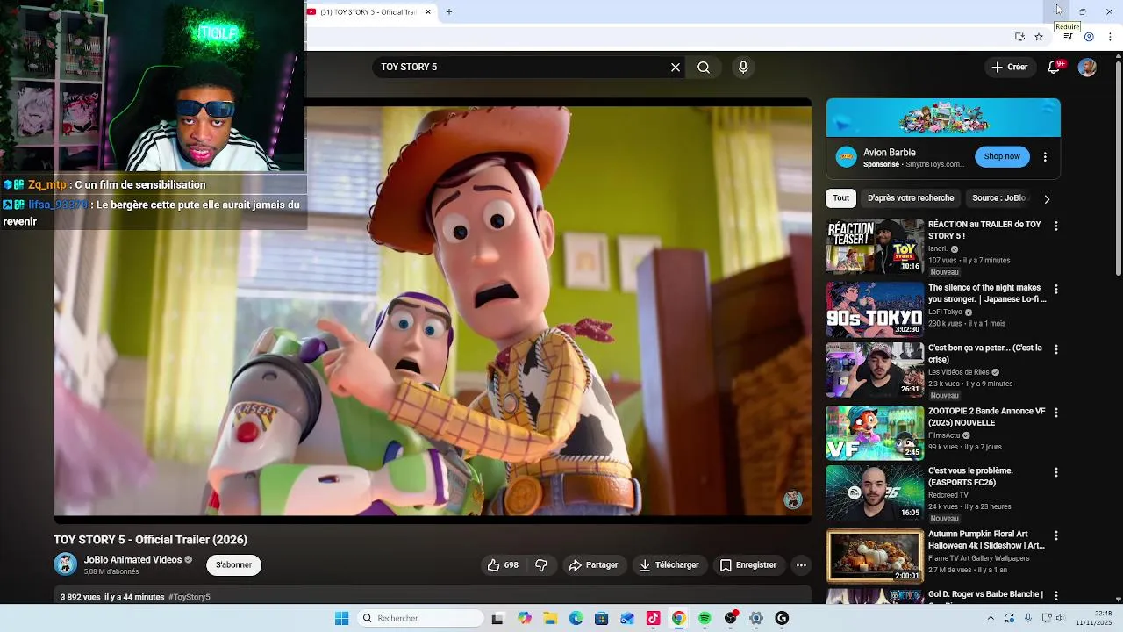The height and width of the screenshot is (632, 1123).
Task: Share the video via Partager
Action: 593,565
